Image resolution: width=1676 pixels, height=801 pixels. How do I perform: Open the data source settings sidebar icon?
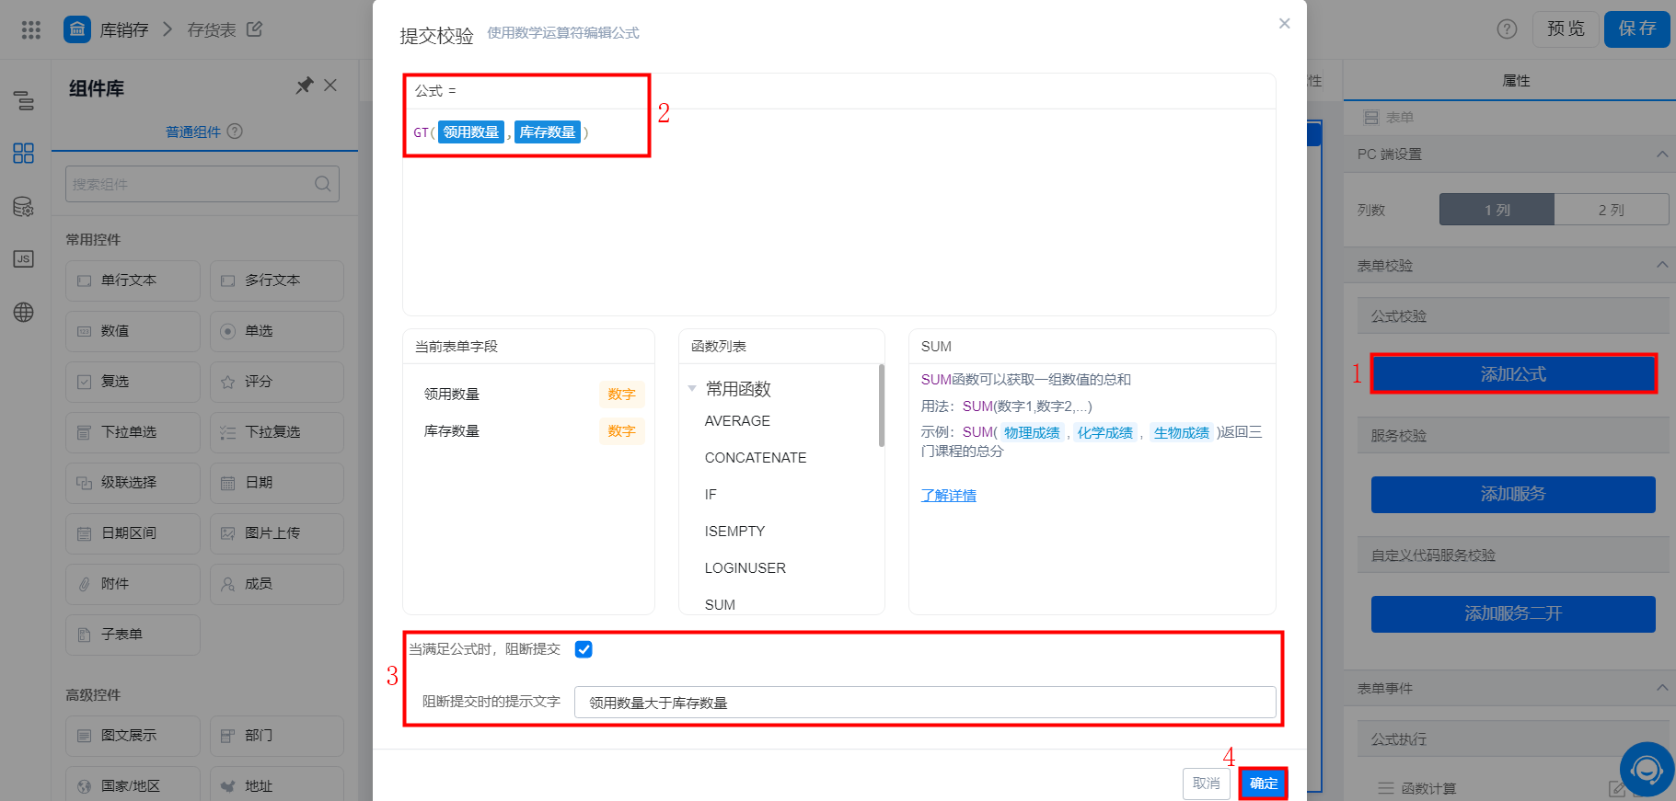pyautogui.click(x=24, y=207)
